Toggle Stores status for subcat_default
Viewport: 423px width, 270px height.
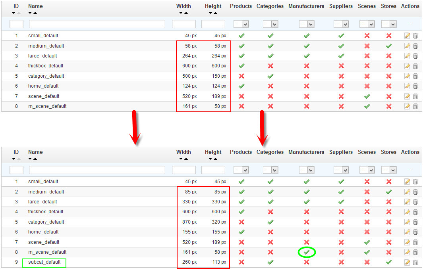(x=388, y=262)
